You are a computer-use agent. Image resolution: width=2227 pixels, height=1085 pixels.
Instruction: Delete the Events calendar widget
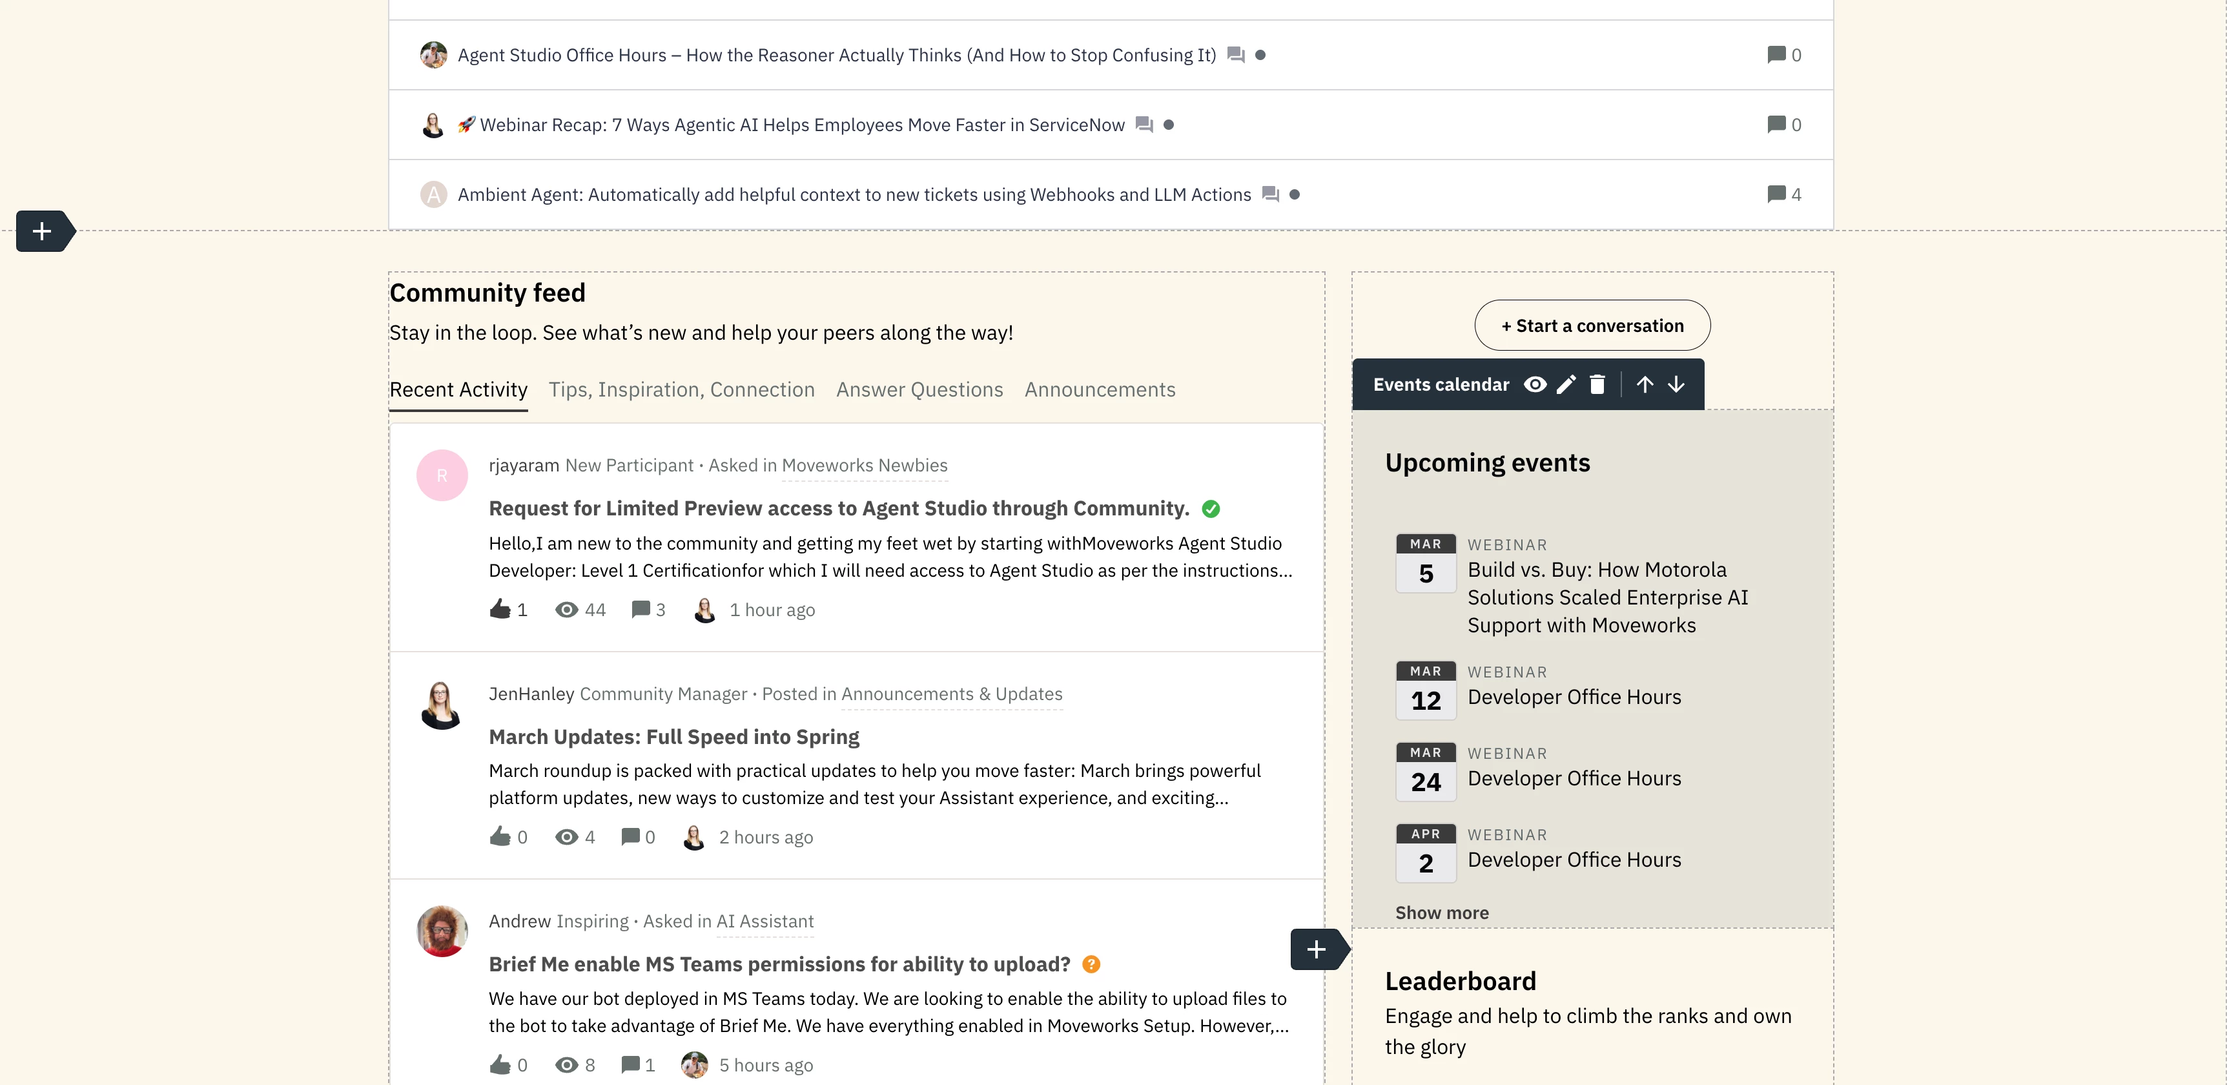point(1597,385)
